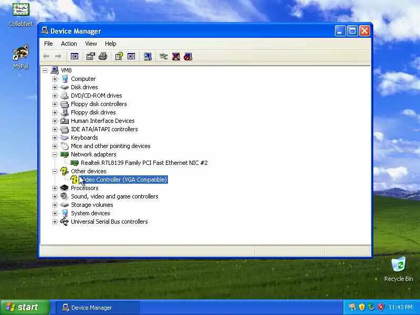Click the Start button
The width and height of the screenshot is (420, 315).
25,307
